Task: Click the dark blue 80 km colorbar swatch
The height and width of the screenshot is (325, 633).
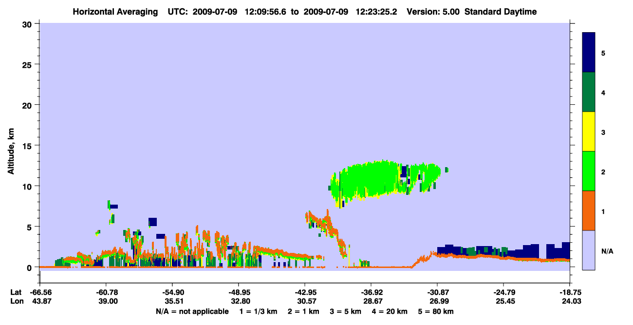Action: coord(589,53)
